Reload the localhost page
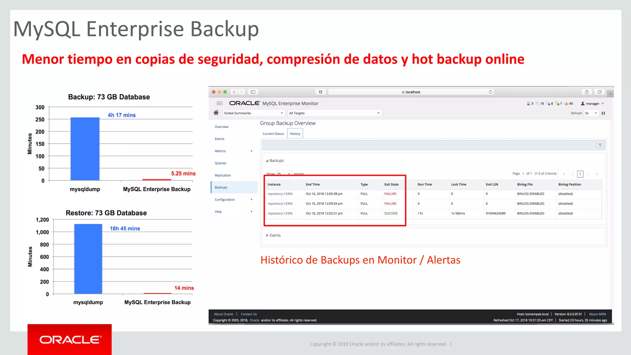Screen dimensions: 631x355 point(490,92)
